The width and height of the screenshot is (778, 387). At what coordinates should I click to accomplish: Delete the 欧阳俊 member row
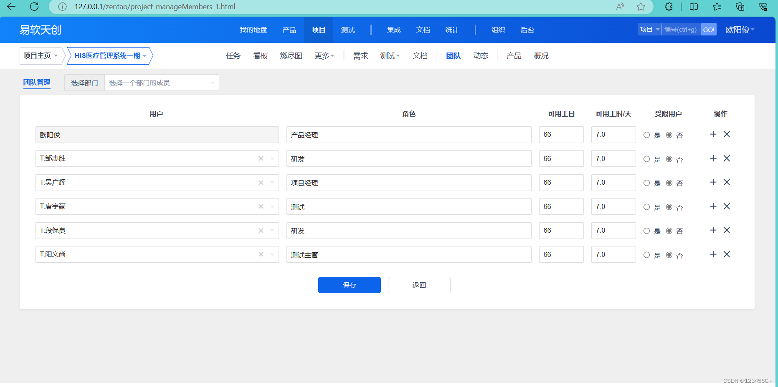727,134
